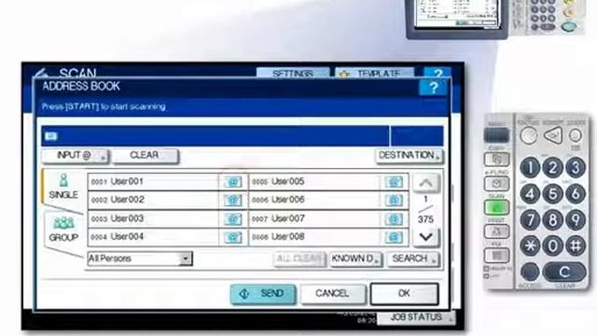Confirm with the OK button
Image resolution: width=597 pixels, height=336 pixels.
click(404, 294)
